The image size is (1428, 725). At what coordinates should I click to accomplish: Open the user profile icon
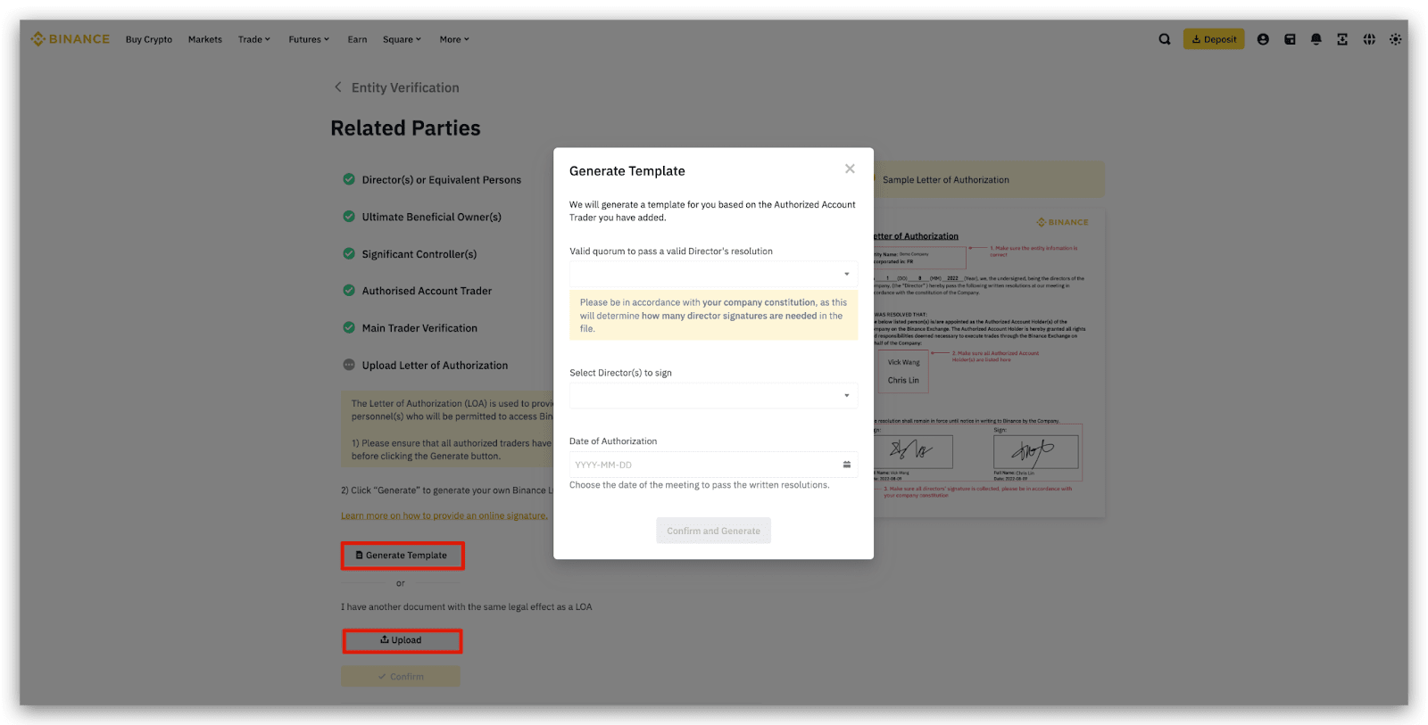tap(1263, 39)
